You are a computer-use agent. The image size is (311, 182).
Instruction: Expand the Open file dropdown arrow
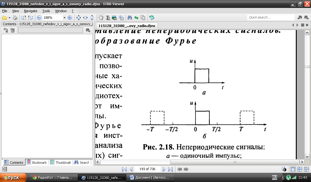(9, 18)
